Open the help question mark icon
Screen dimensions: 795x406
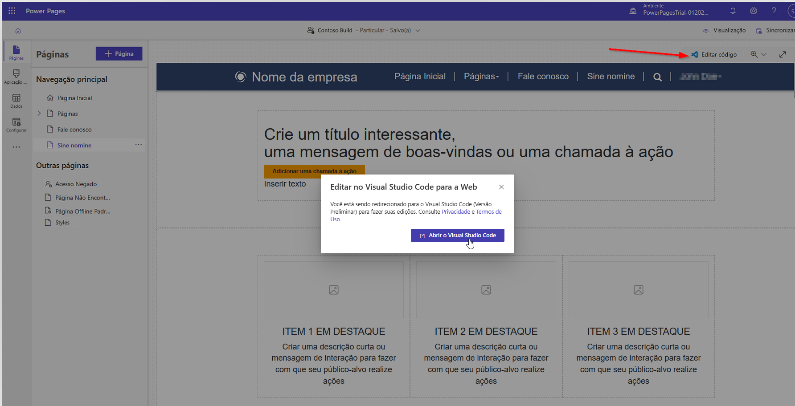click(x=774, y=11)
